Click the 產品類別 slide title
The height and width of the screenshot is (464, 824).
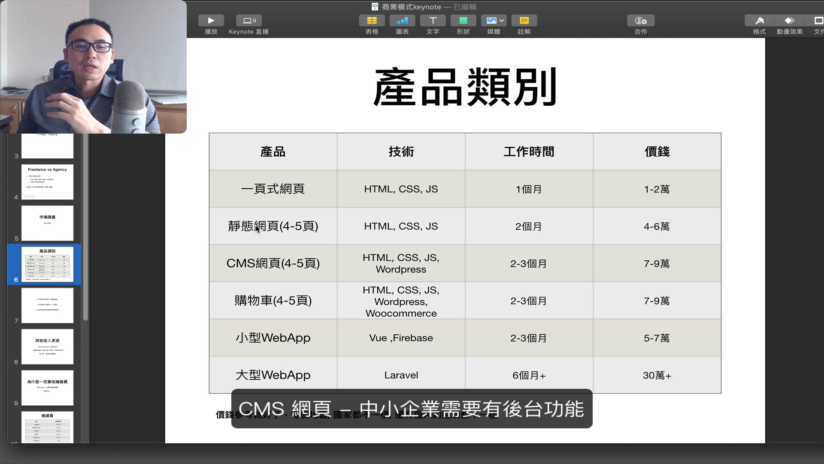tap(465, 87)
